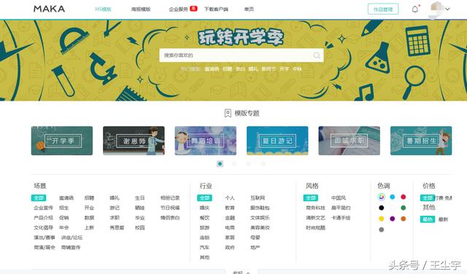Pick the purple color swatch
Viewport: 467px width, 274px height.
pyautogui.click(x=393, y=219)
